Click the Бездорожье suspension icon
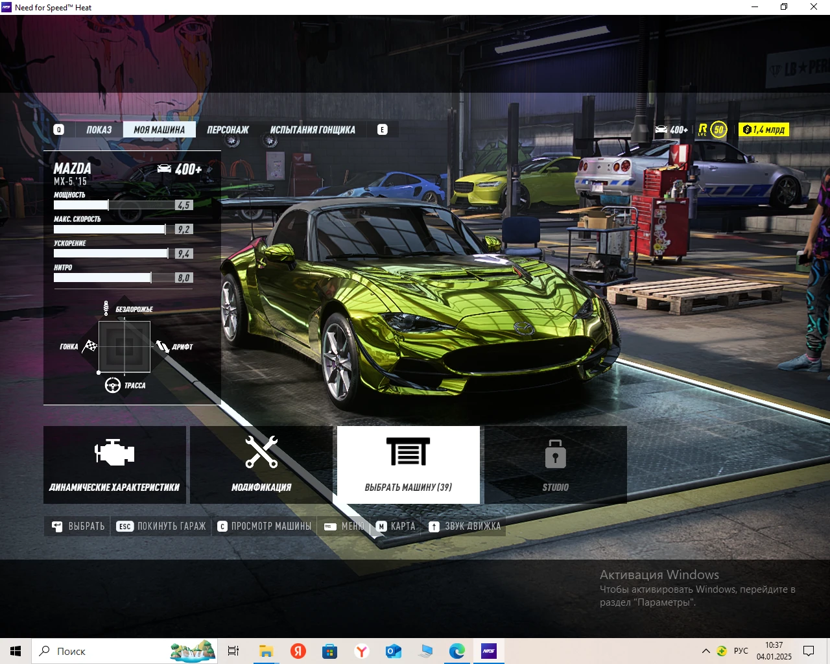This screenshot has height=664, width=830. 106,309
